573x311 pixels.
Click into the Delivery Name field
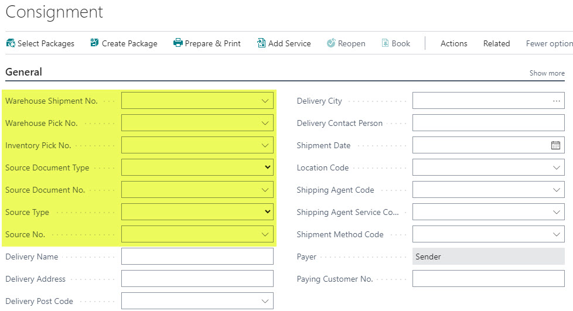click(197, 257)
